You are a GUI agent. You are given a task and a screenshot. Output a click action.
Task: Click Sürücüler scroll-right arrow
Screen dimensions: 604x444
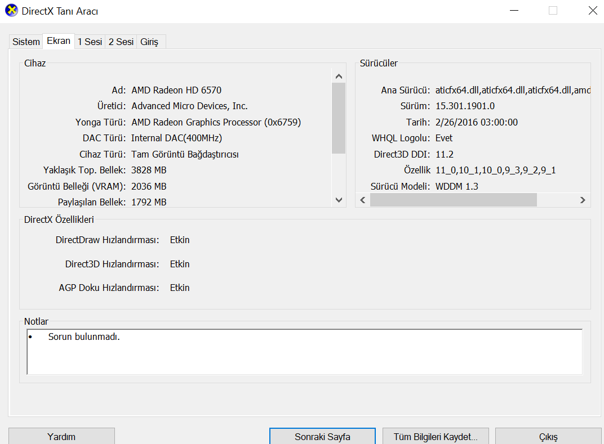[583, 200]
